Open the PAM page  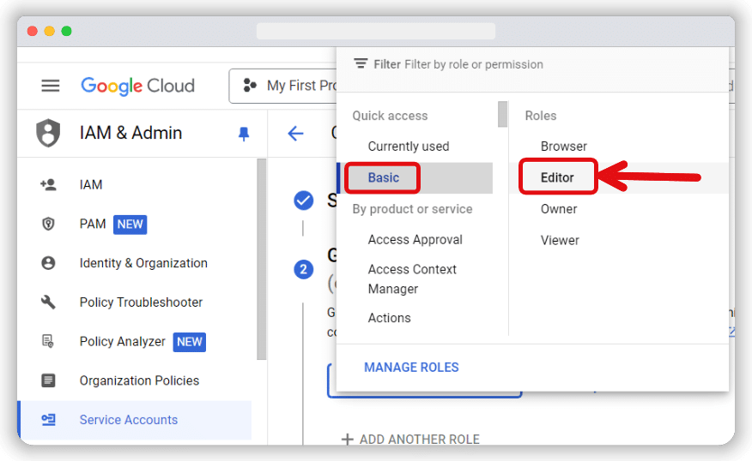pyautogui.click(x=93, y=224)
